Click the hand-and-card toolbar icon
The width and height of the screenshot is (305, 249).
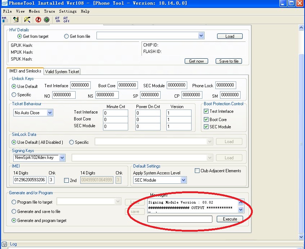coord(15,20)
